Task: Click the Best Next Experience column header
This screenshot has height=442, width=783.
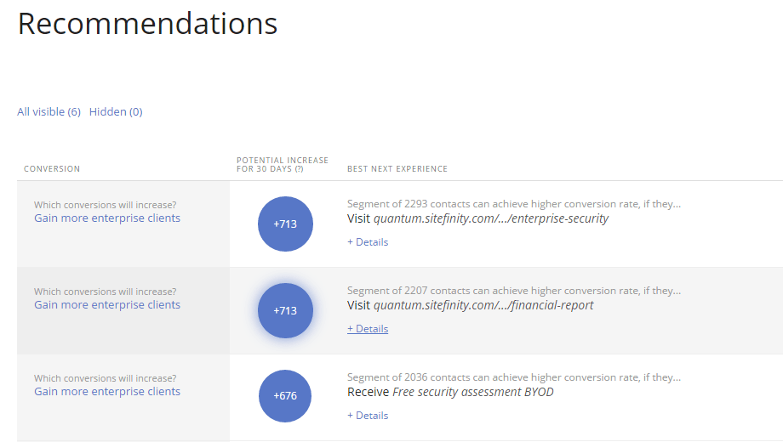Action: [397, 169]
